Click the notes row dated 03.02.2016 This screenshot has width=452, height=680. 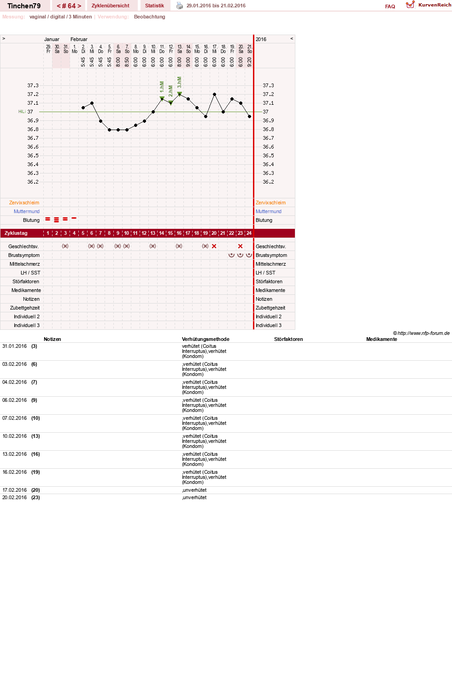tap(226, 370)
